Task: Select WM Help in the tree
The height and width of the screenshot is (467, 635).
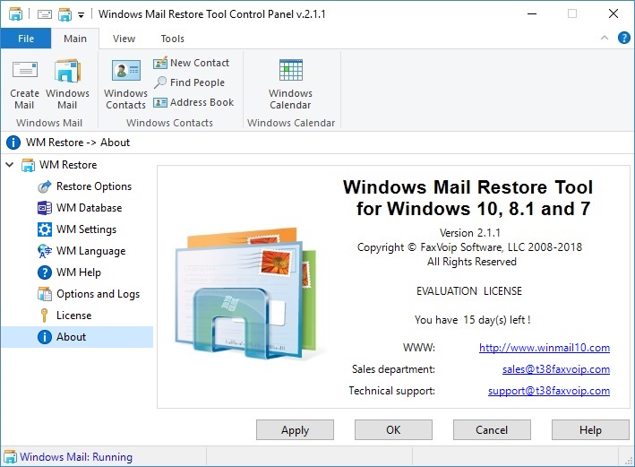Action: pos(79,272)
